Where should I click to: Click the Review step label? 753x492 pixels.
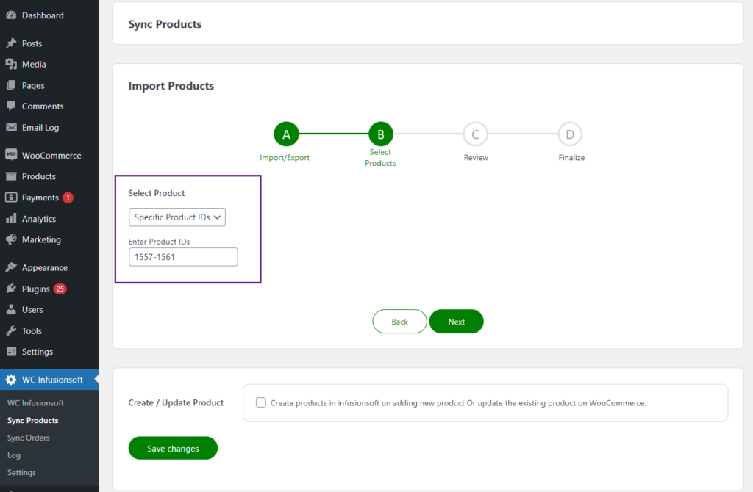476,158
